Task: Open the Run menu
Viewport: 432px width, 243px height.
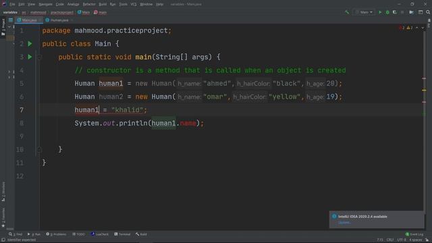Action: [113, 4]
